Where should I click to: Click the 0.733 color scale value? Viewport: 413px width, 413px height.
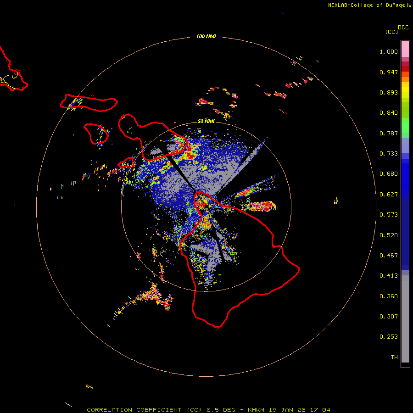tap(389, 154)
